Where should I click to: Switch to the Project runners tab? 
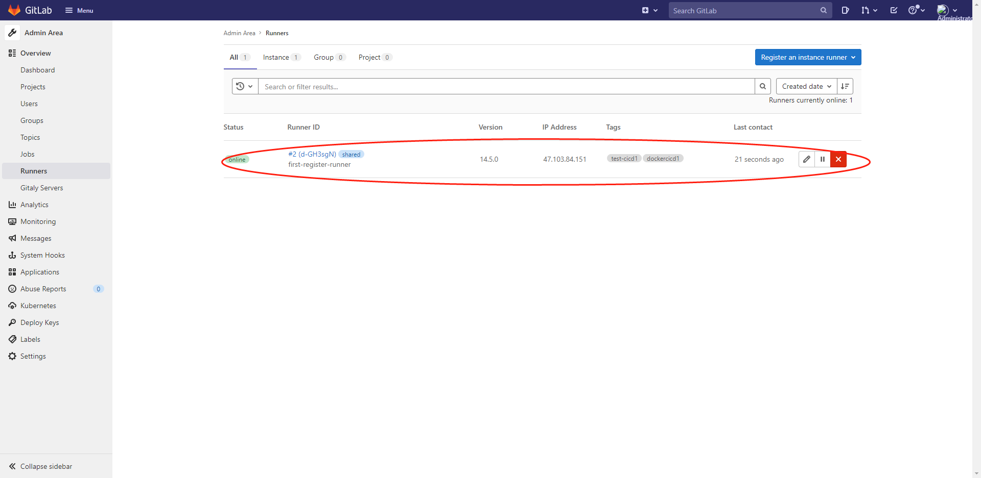(375, 57)
